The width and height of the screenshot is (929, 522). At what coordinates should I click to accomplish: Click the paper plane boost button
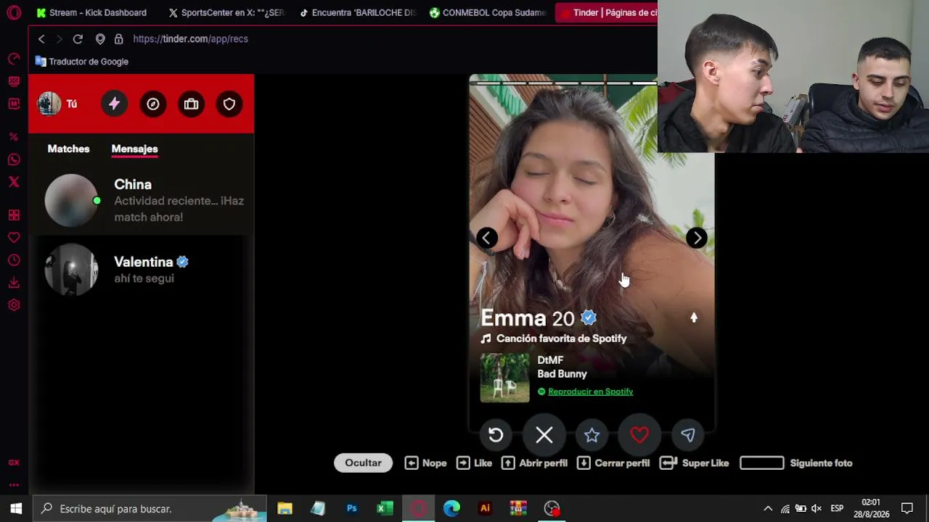pyautogui.click(x=687, y=435)
